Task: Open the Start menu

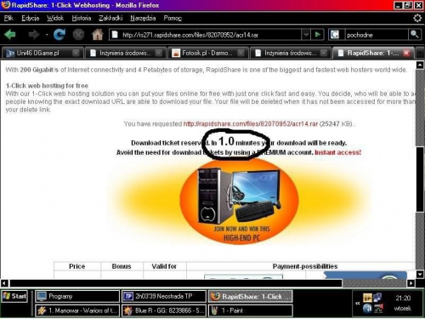Action: click(14, 296)
